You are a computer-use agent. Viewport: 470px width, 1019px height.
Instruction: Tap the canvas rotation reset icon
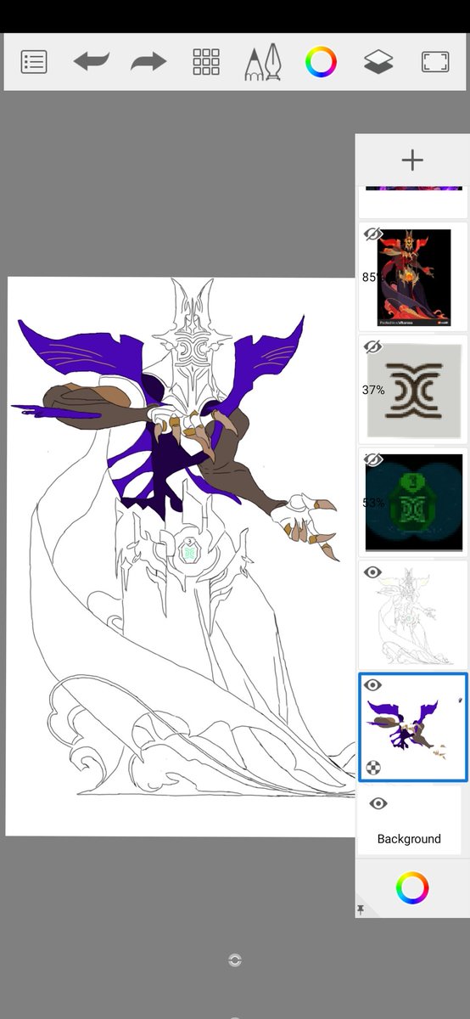click(x=235, y=960)
